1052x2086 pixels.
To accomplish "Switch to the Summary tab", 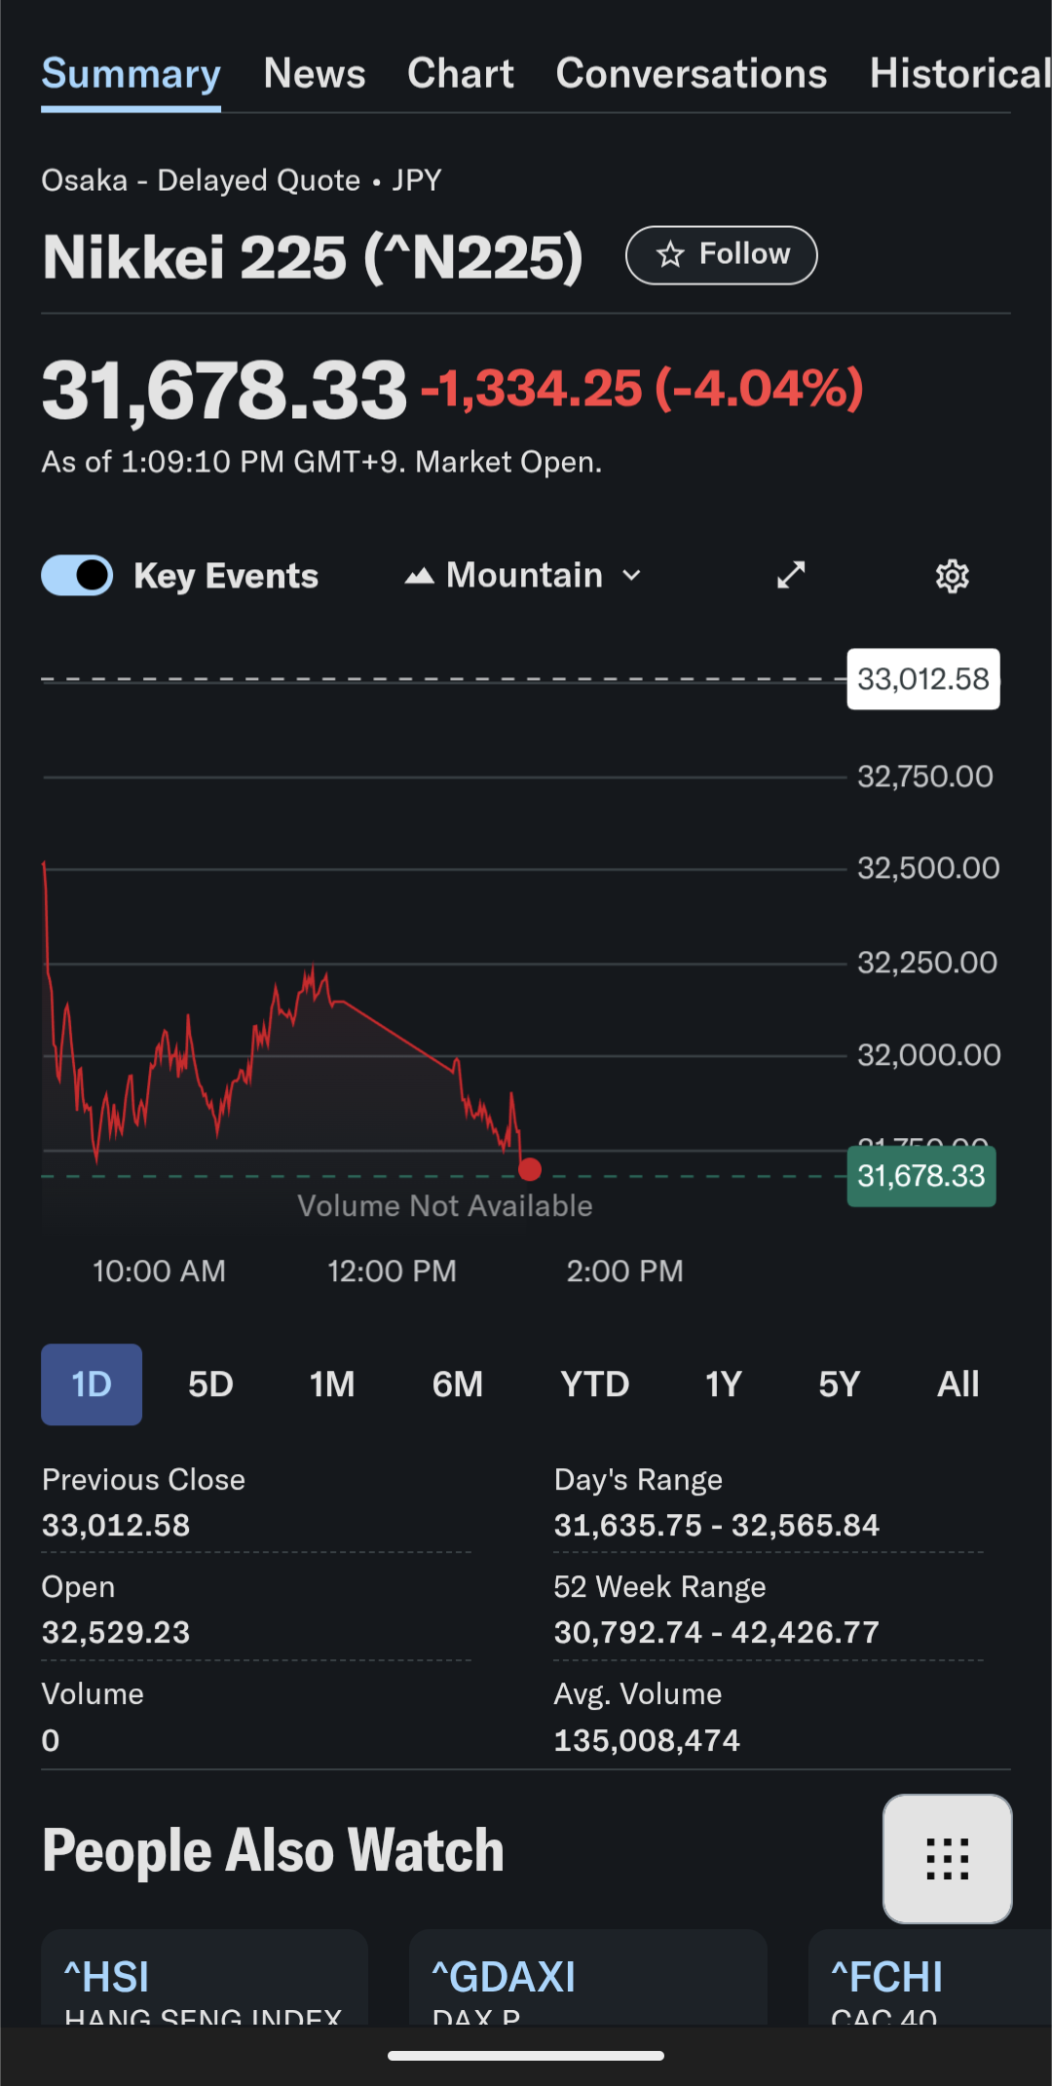I will coord(131,74).
